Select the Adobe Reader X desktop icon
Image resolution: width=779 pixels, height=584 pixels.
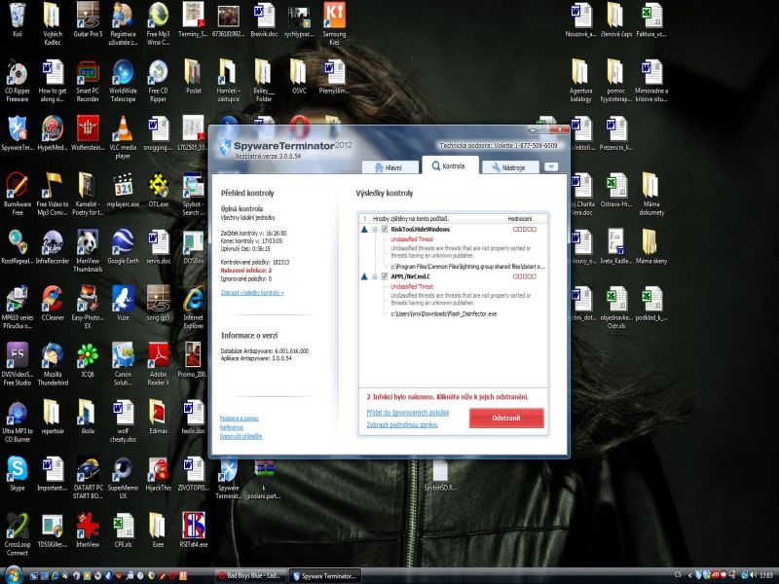pos(158,364)
